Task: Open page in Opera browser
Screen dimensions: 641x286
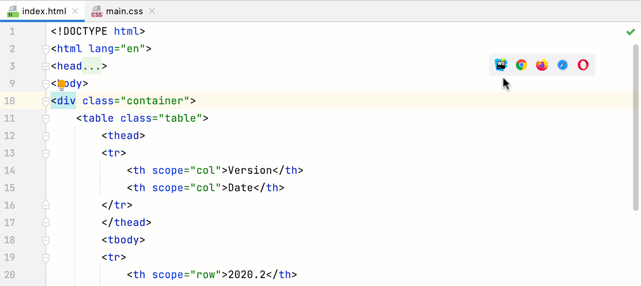Action: 583,65
